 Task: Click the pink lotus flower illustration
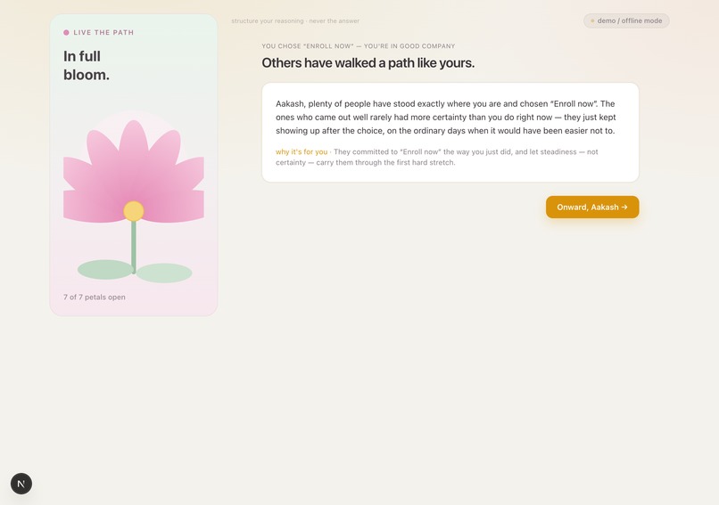click(x=134, y=172)
